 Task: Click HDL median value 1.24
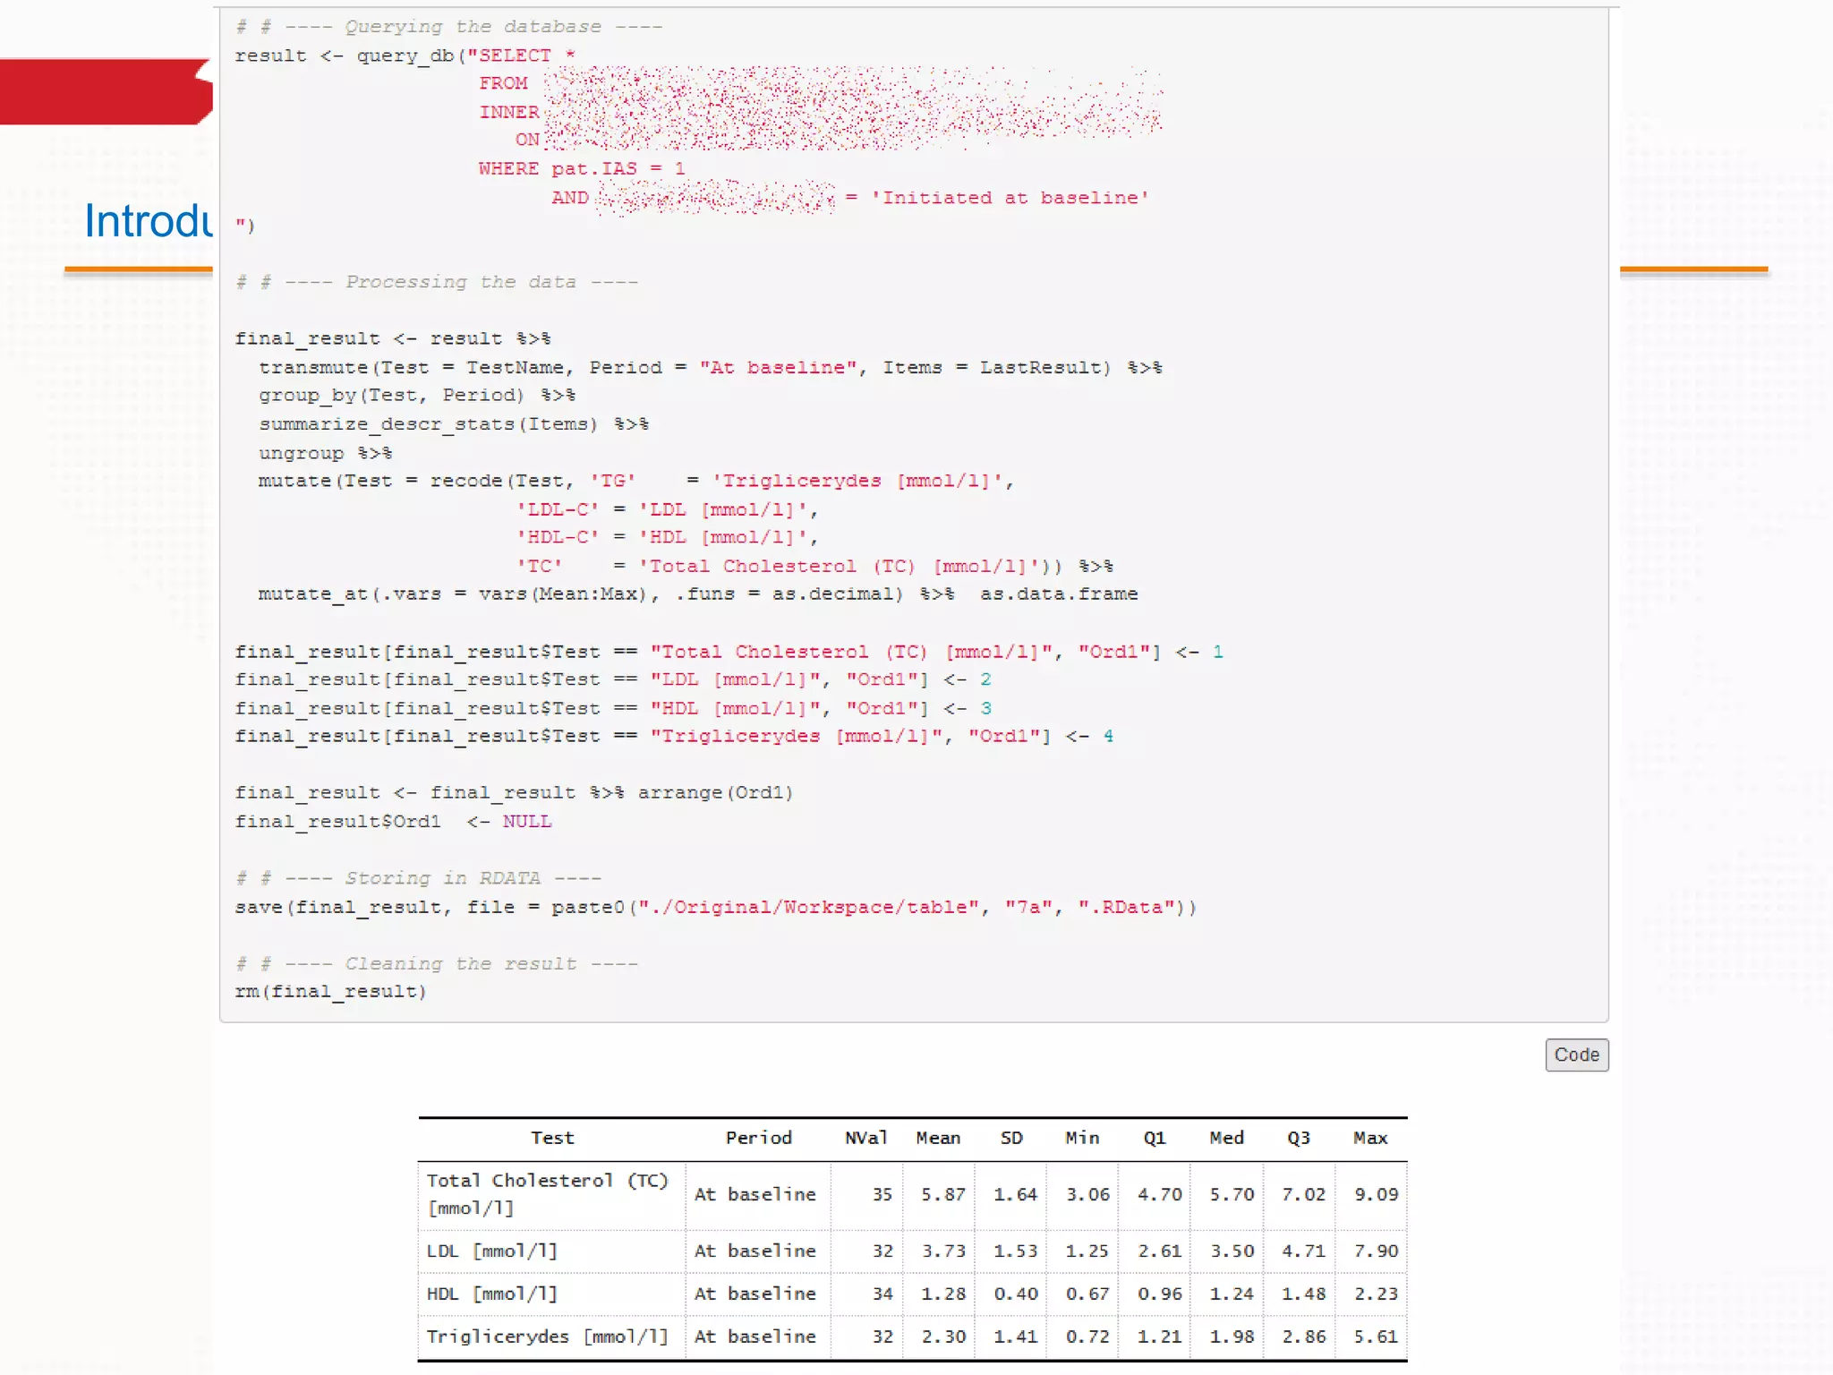tap(1232, 1294)
